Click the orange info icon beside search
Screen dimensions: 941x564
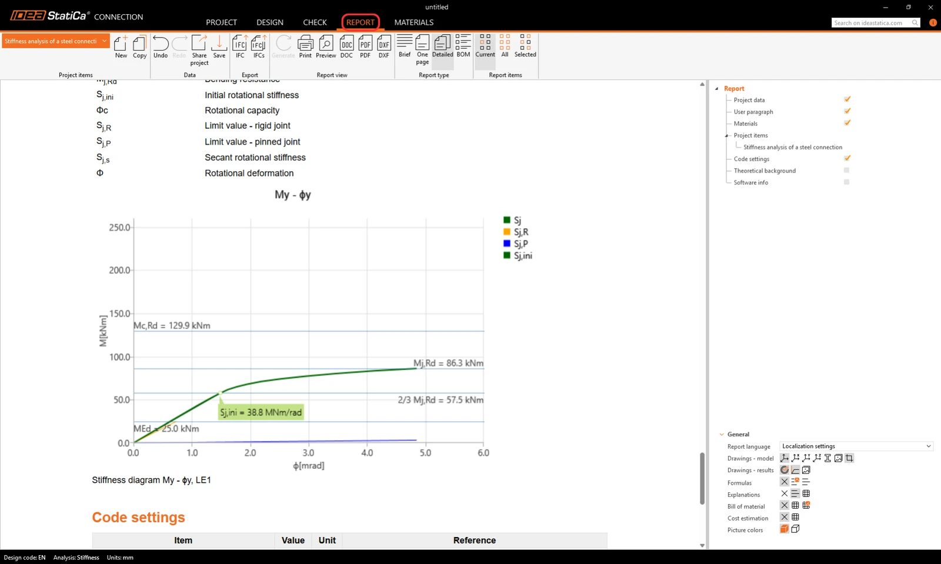933,23
